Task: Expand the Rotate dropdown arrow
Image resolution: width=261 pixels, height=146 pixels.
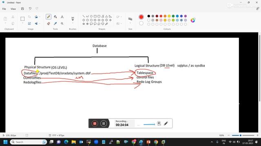Action: [x=40, y=17]
